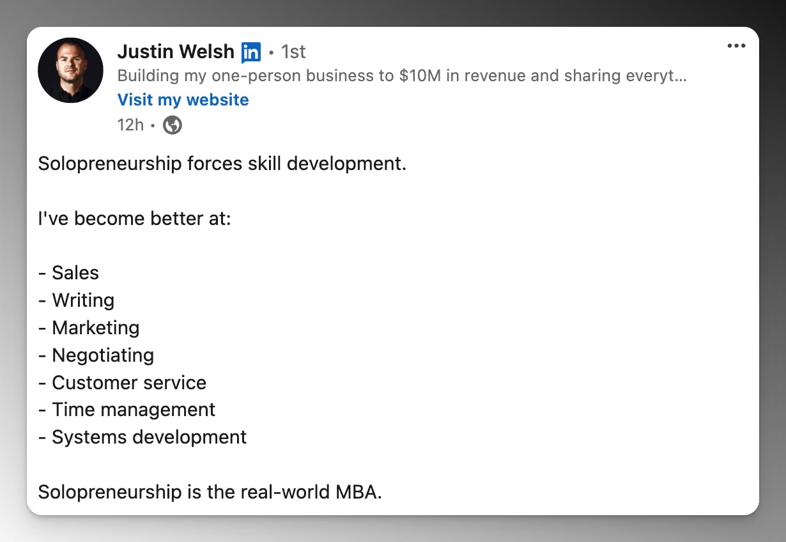Select the "- Time management" list line

point(127,410)
